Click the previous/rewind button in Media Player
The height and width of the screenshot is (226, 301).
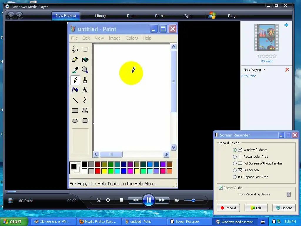[135, 200]
